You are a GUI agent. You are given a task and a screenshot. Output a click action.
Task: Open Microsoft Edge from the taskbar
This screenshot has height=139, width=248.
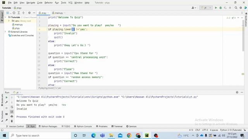[x=93, y=136]
